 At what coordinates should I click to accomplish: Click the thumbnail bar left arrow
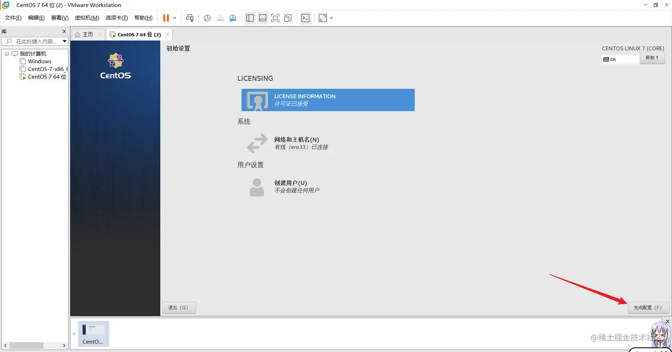tap(74, 333)
